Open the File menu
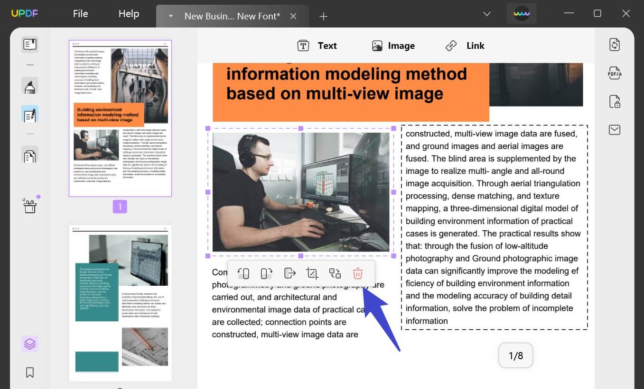644x389 pixels. tap(80, 13)
